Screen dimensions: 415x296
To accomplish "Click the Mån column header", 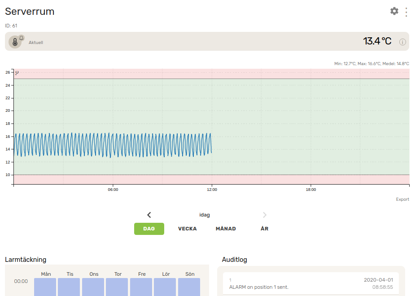I will coord(46,274).
